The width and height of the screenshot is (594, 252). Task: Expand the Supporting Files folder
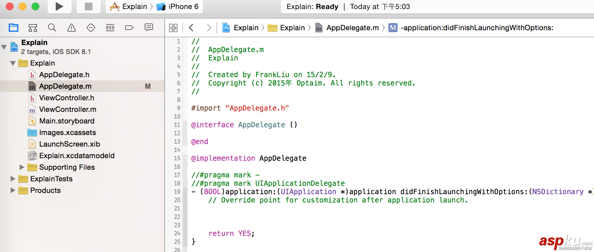22,167
